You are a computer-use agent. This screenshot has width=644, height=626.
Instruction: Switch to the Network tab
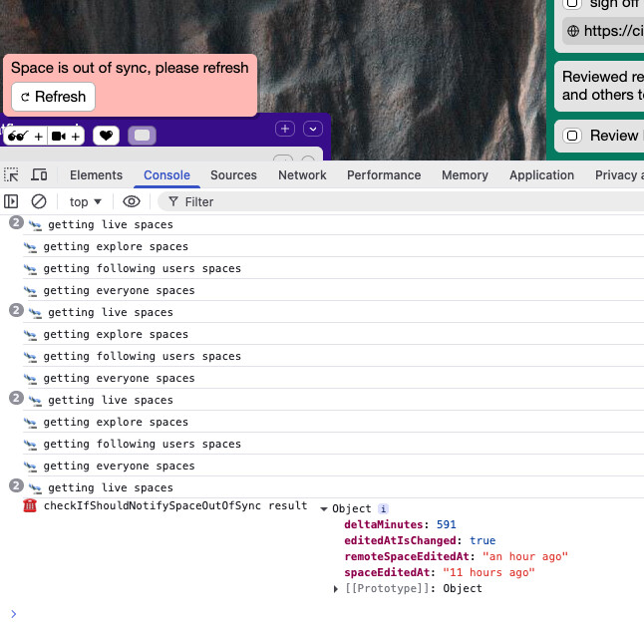click(x=302, y=175)
